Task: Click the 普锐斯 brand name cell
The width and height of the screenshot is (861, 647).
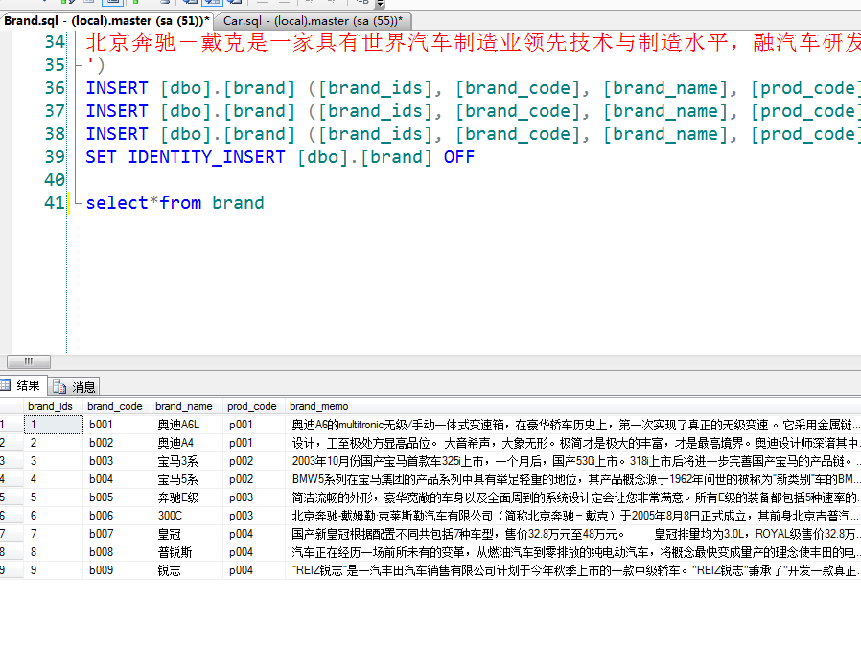Action: tap(187, 552)
